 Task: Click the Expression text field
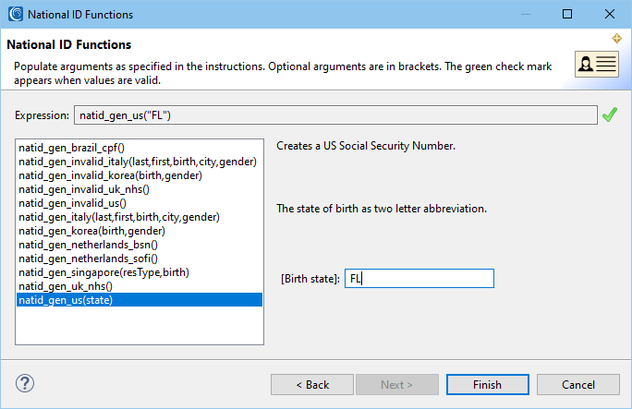[x=335, y=115]
